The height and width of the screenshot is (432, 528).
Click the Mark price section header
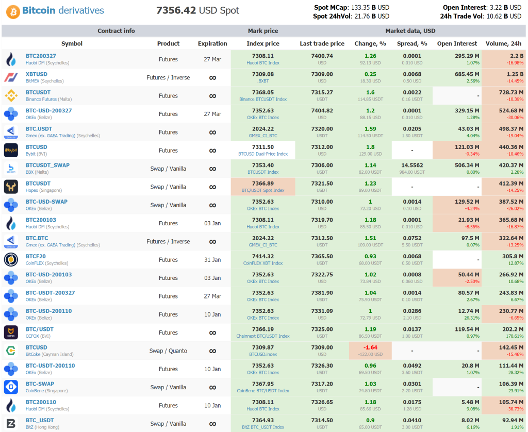(x=263, y=31)
